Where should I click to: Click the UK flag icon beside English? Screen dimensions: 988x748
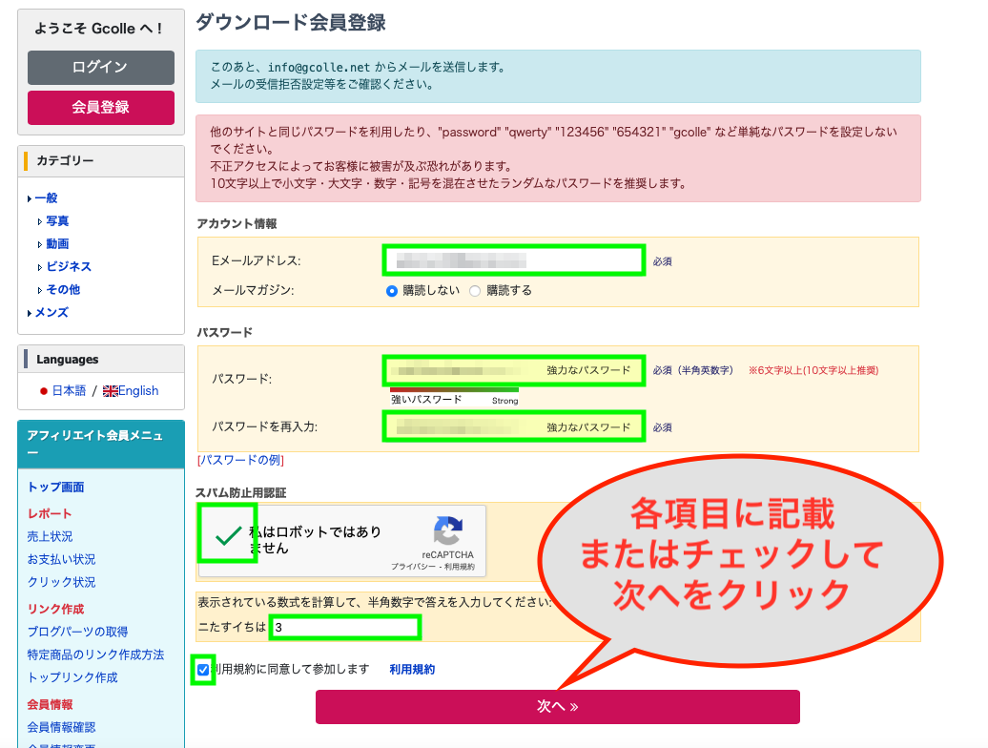pos(110,391)
